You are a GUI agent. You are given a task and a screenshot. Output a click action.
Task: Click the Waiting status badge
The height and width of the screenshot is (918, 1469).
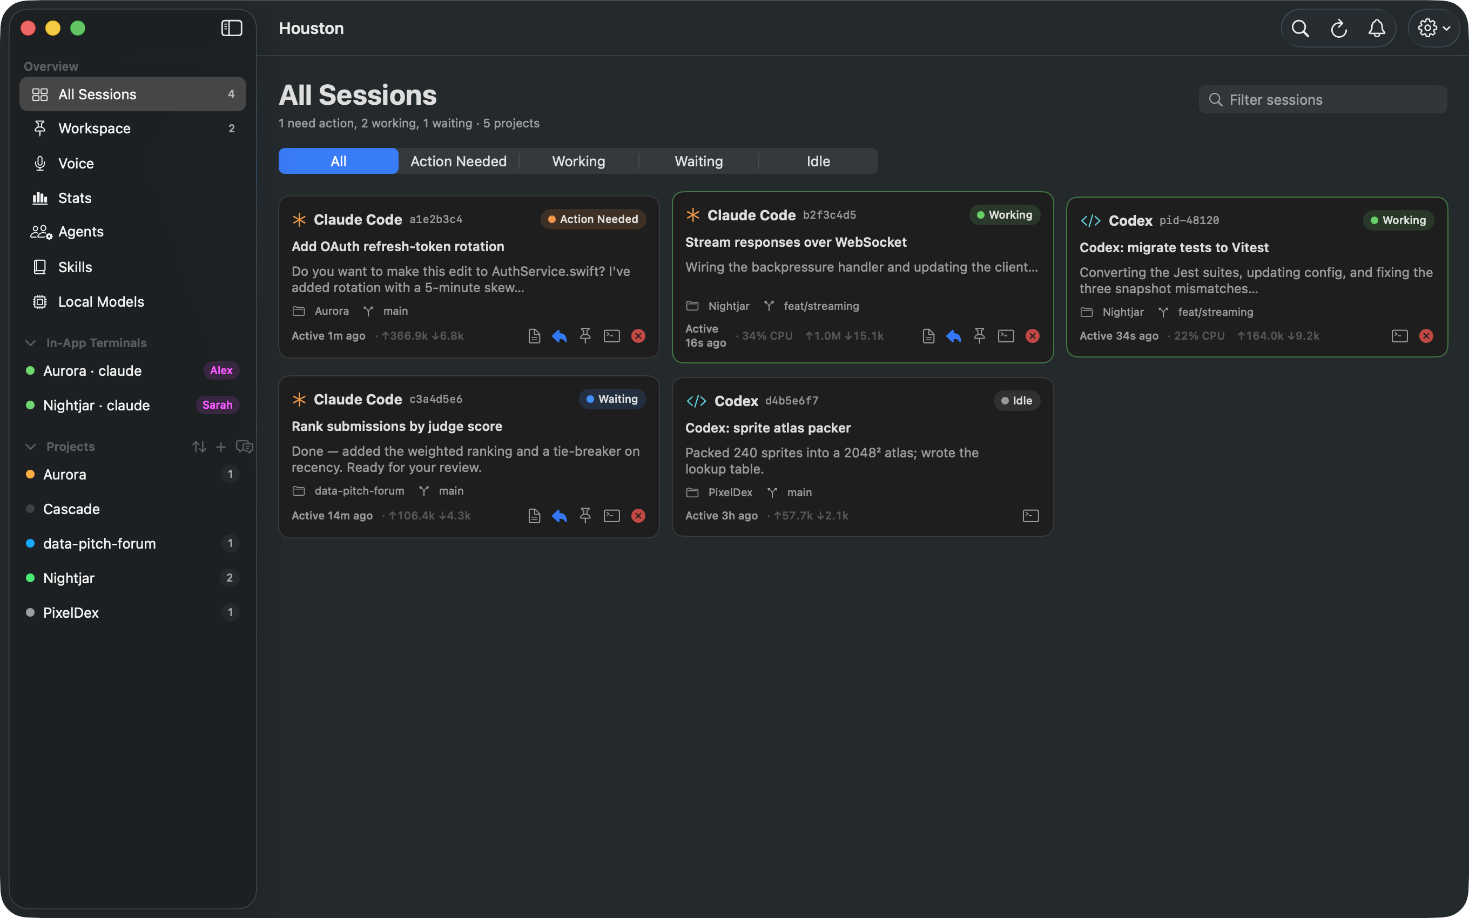612,399
